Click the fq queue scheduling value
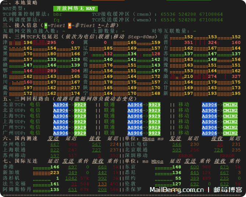Screen dimensions: 246x197 pos(56,20)
